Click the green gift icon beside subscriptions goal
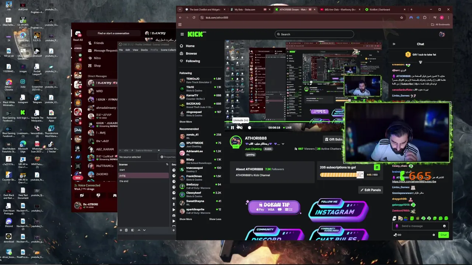The height and width of the screenshot is (265, 472). (x=377, y=167)
